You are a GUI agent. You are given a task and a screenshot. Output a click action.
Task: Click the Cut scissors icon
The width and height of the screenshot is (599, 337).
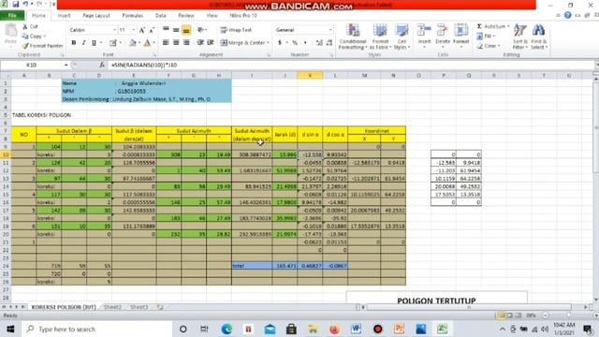[25, 26]
